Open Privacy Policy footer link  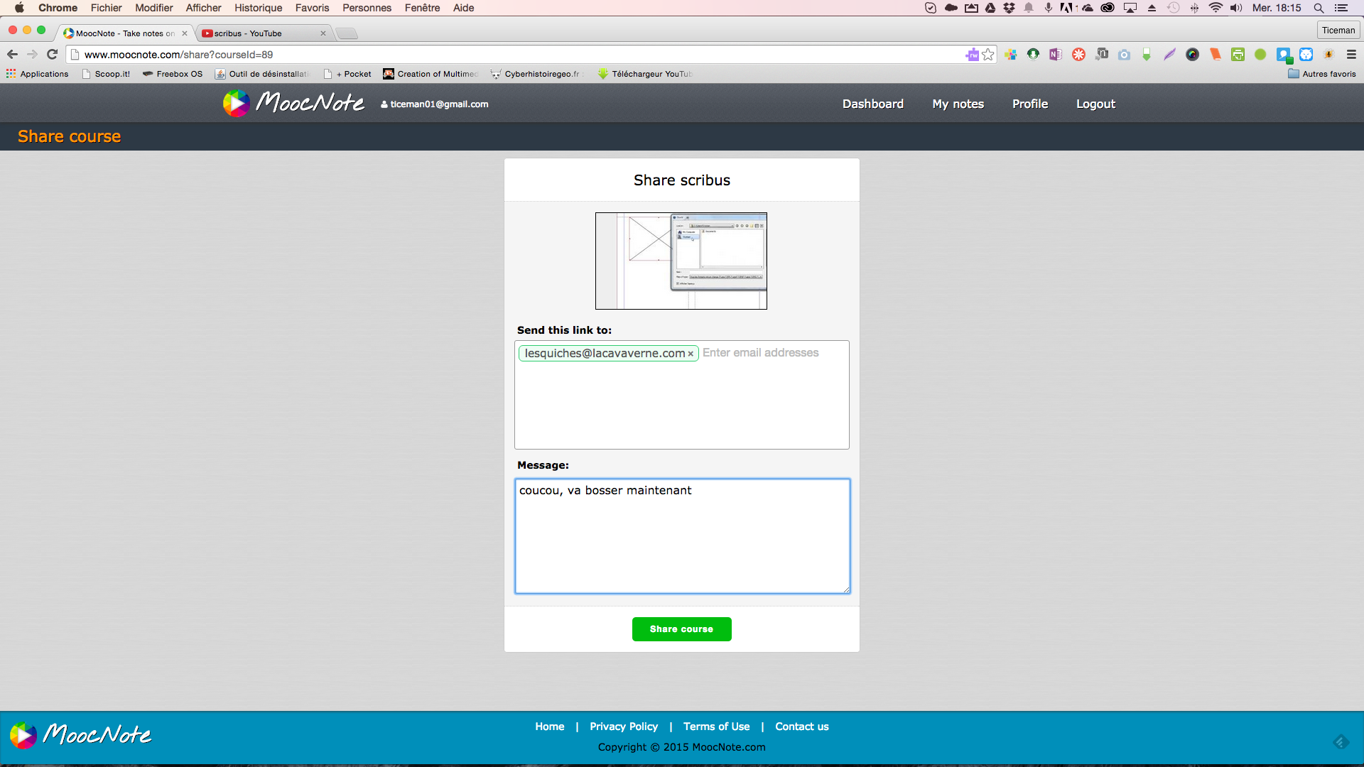624,727
